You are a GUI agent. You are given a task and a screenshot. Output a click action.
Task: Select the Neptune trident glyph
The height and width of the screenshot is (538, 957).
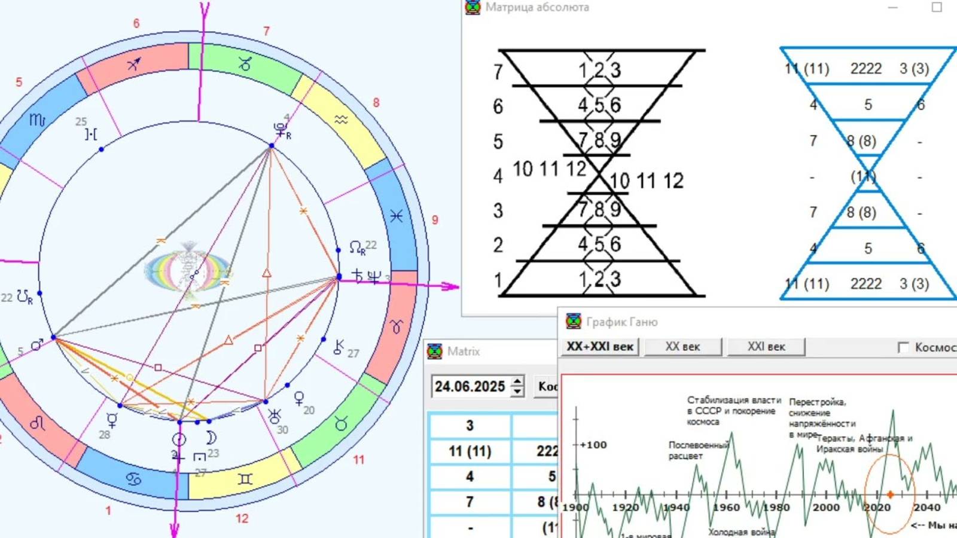(374, 276)
